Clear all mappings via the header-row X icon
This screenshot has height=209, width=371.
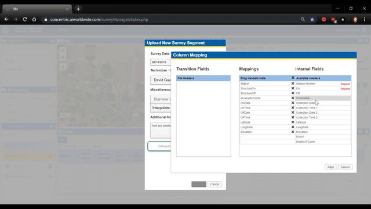point(293,78)
